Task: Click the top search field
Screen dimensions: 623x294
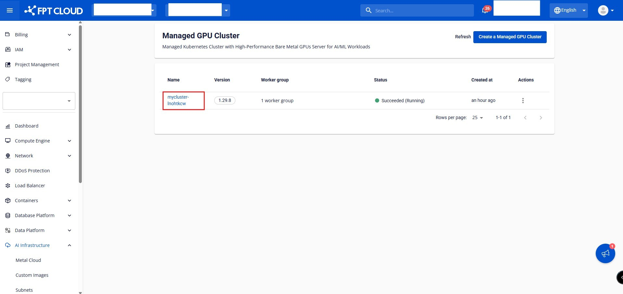Action: pyautogui.click(x=417, y=10)
